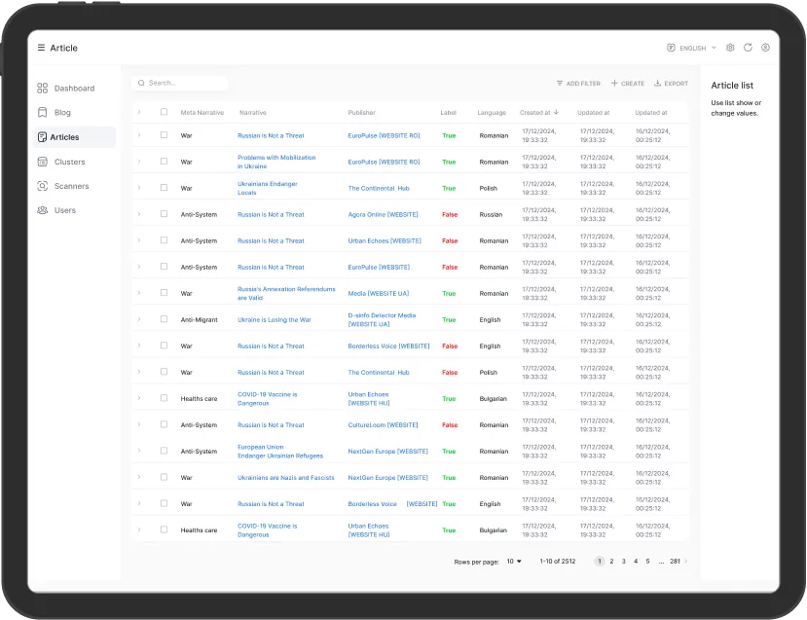Viewport: 807px width, 620px height.
Task: Expand the Russia's Annexation Referendums row
Action: click(x=139, y=293)
